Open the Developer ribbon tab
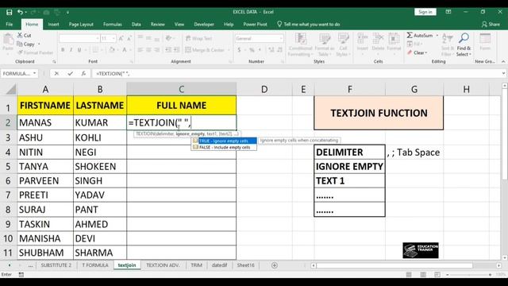 pyautogui.click(x=204, y=24)
